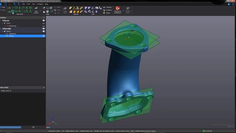
Task: Click the Auto surface tool
Action: point(36,10)
